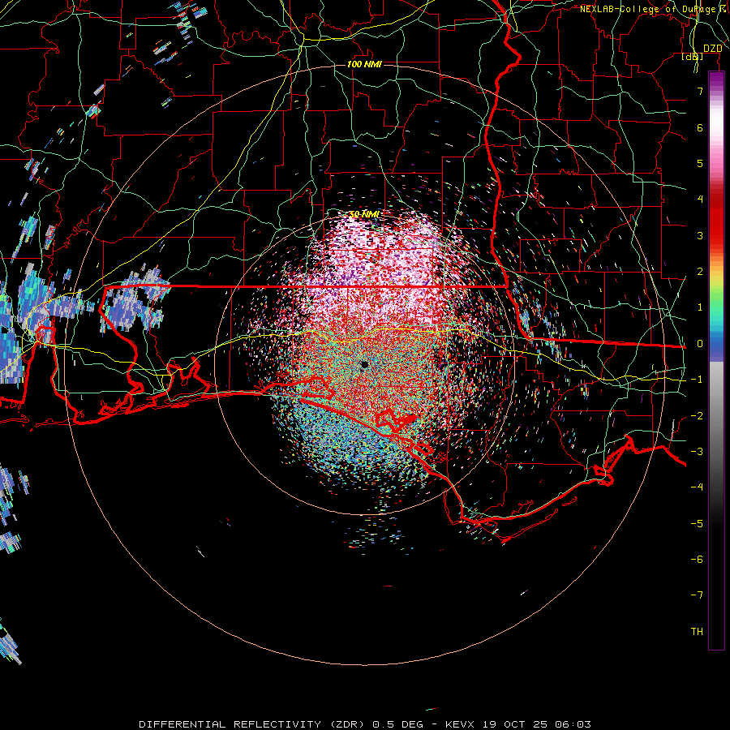
Task: Click the [dB] units label
Action: [693, 57]
